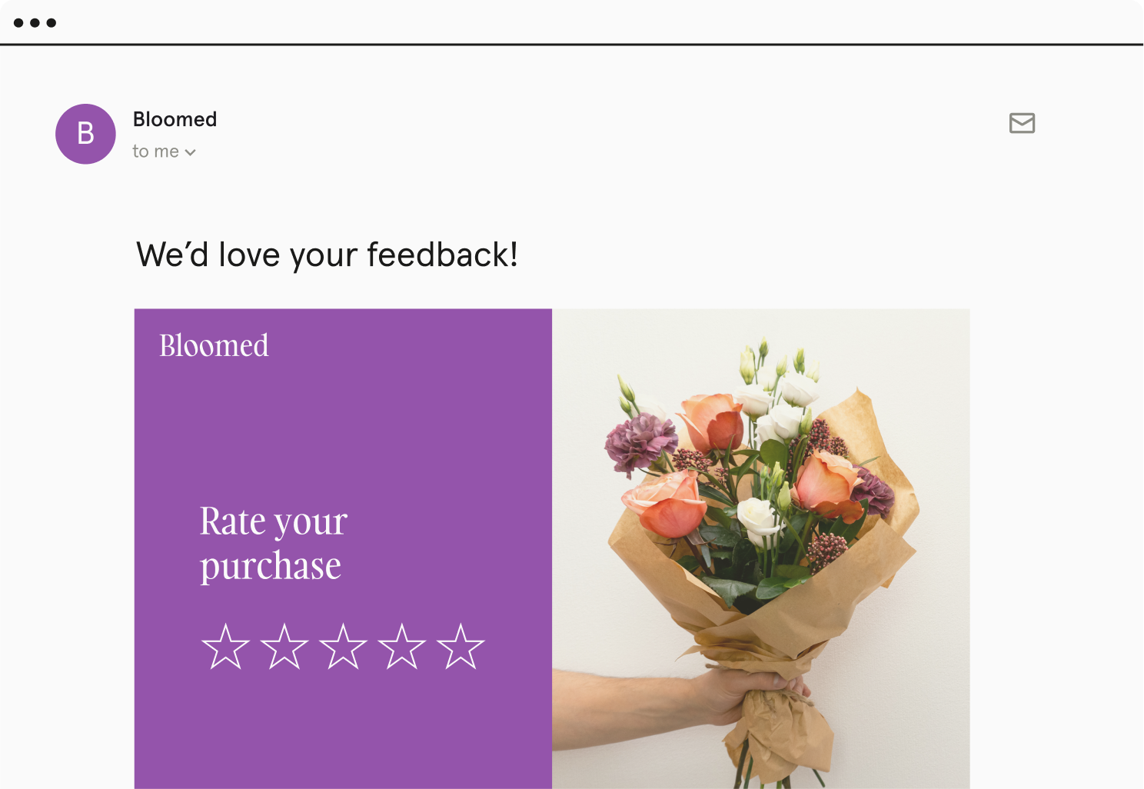
Task: Click the purple B sender avatar
Action: pos(85,134)
